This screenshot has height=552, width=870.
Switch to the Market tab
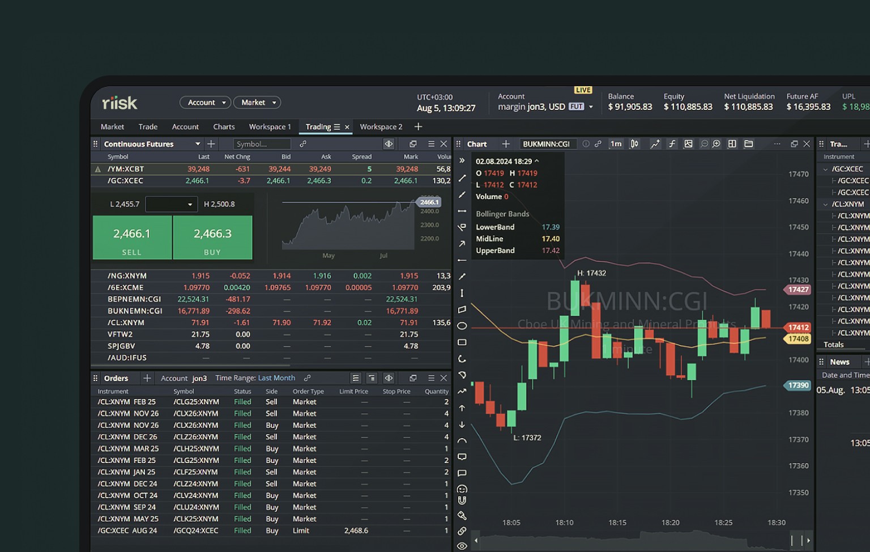pos(112,127)
